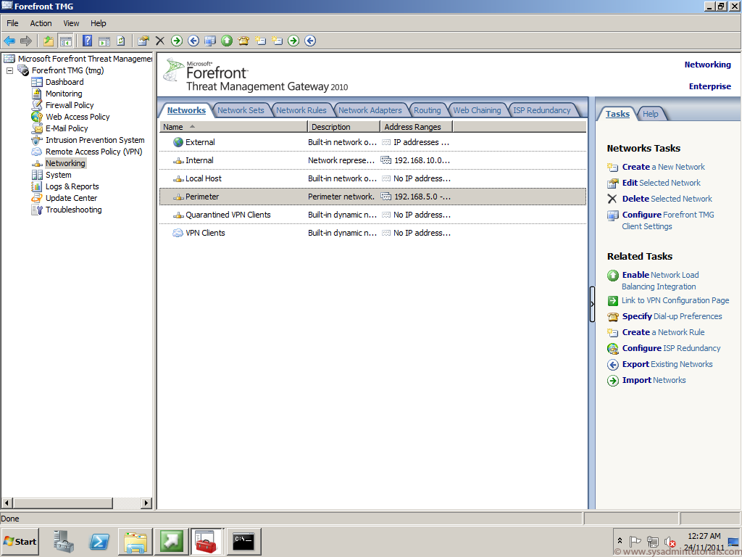Select the Microsoft Forefront Threat Management root node
Screen dimensions: 742x557
(85, 59)
